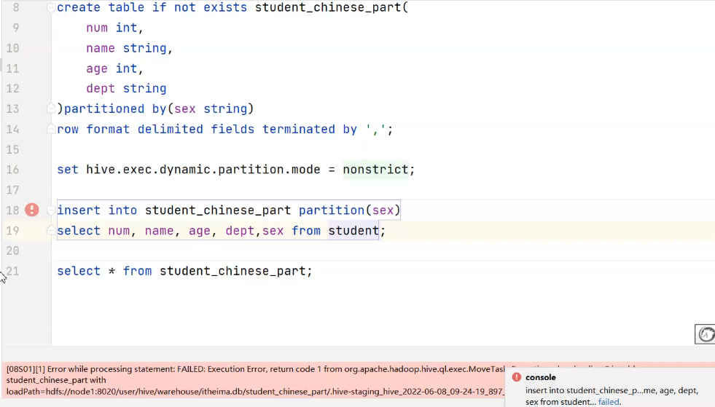Screen dimensions: 715x407
Task: Click 'dept string' column definition
Action: pos(126,88)
